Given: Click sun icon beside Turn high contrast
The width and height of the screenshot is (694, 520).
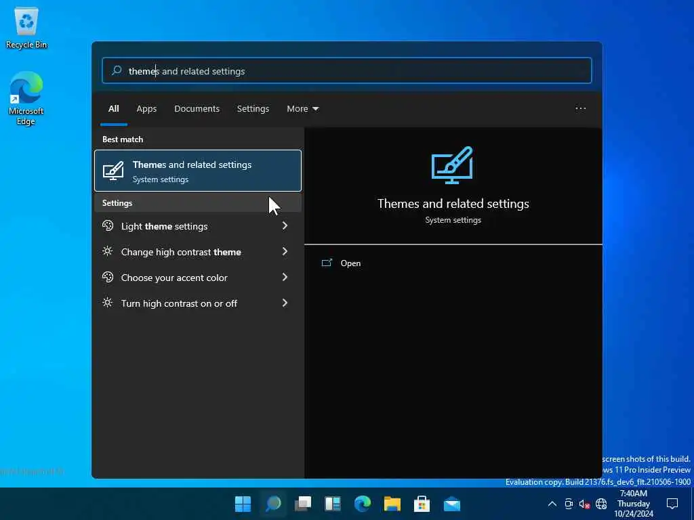Looking at the screenshot, I should pyautogui.click(x=108, y=303).
